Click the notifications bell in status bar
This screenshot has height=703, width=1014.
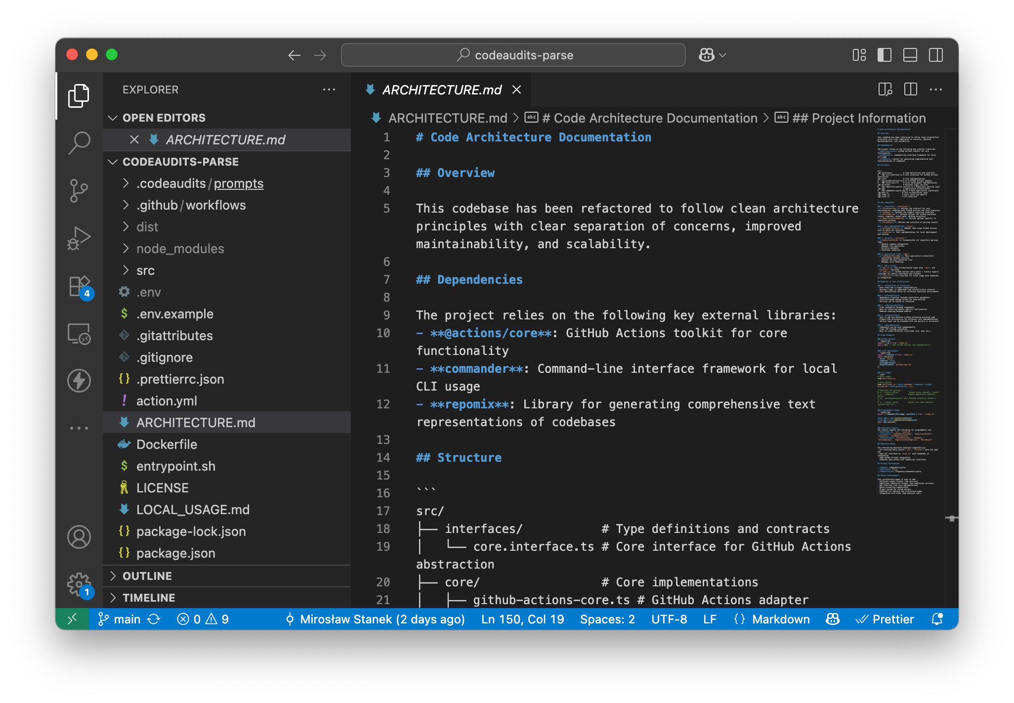[937, 619]
